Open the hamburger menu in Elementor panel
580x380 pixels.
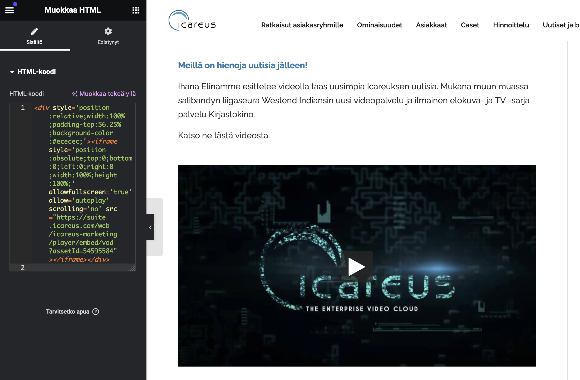tap(9, 10)
